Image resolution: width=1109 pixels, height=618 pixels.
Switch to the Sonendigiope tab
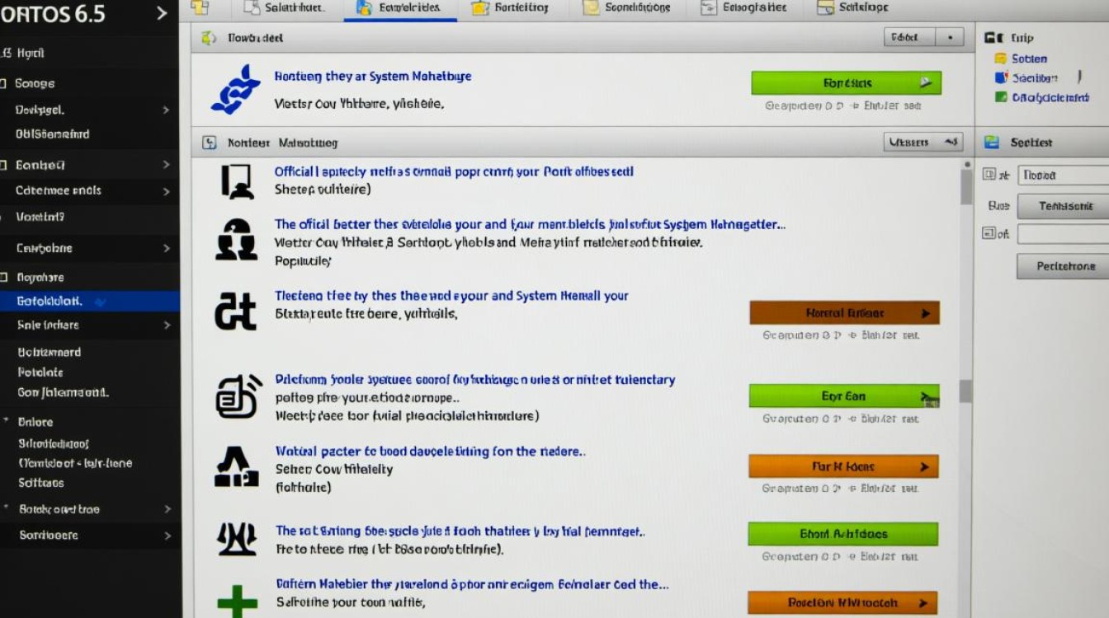point(627,8)
